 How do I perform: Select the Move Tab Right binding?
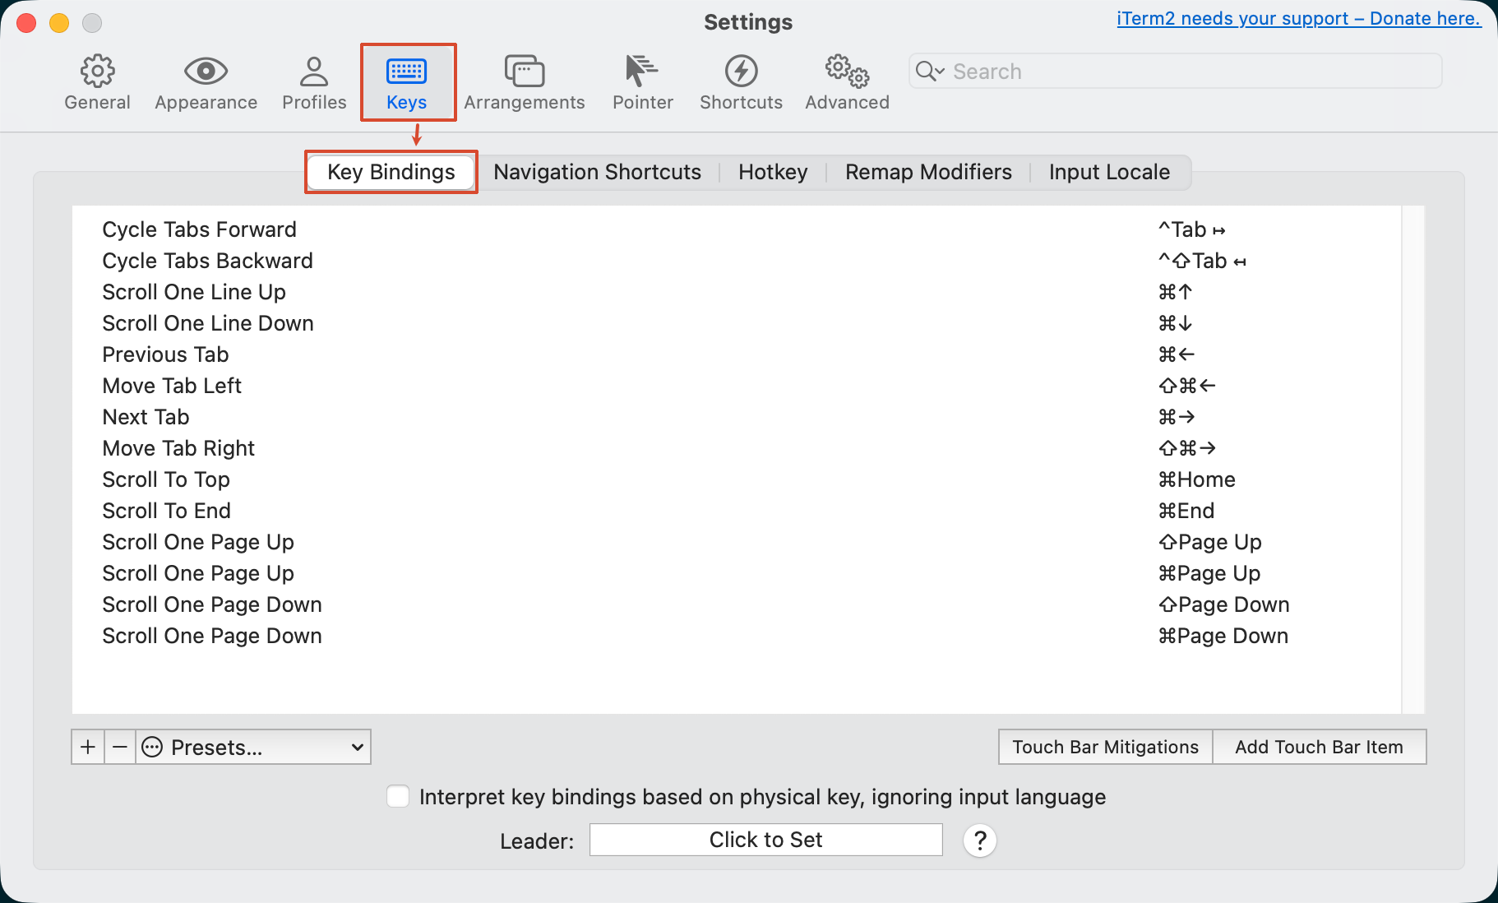736,448
